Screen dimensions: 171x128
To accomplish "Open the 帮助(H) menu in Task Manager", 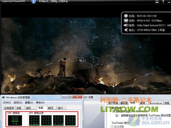I will click(x=40, y=103).
